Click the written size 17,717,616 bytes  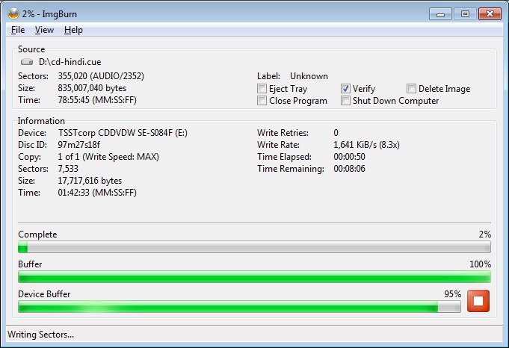pyautogui.click(x=90, y=181)
